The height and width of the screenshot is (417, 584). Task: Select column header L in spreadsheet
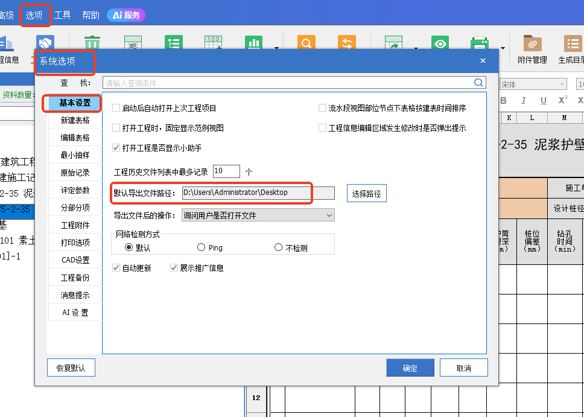532,118
